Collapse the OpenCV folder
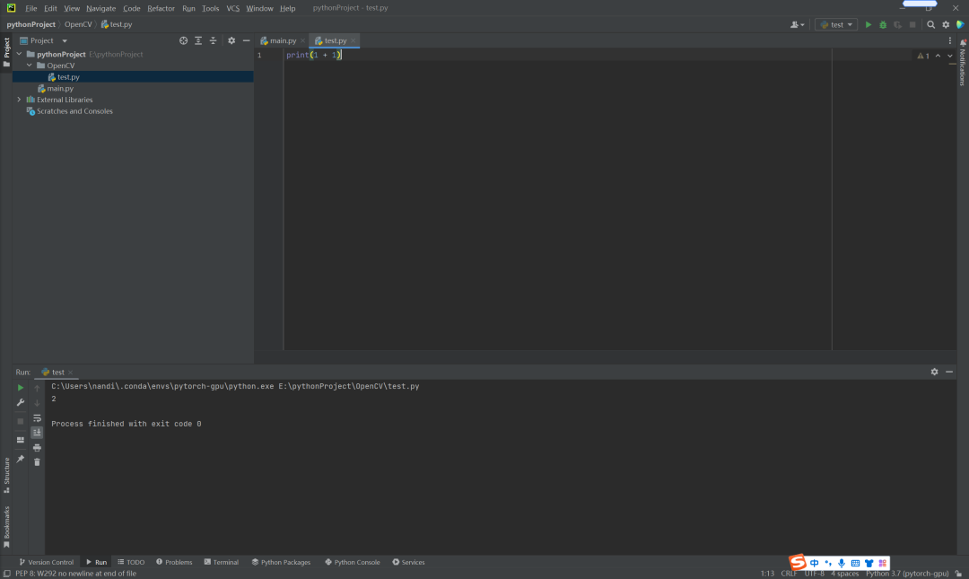The height and width of the screenshot is (579, 969). (x=29, y=65)
